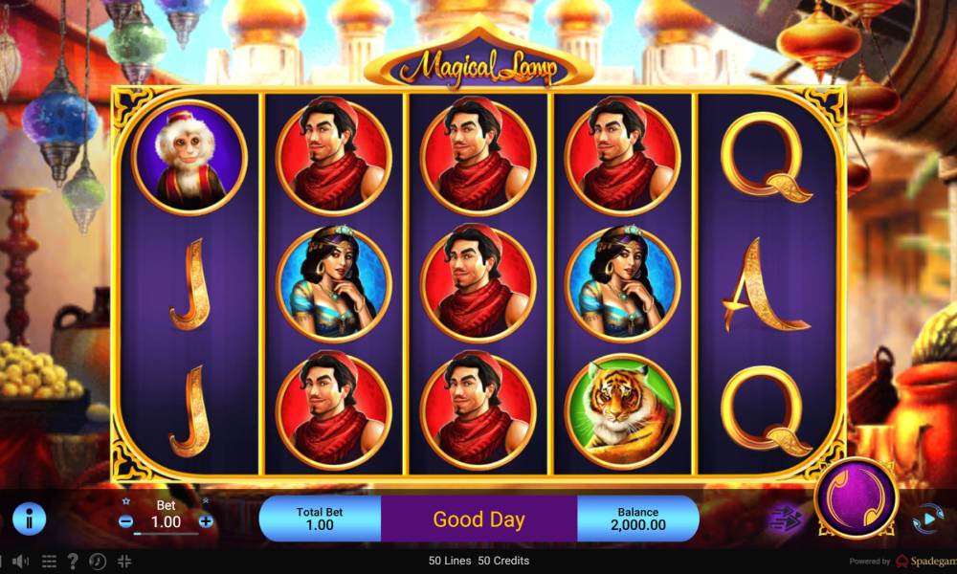
Task: Click the monkey symbol on first reel
Action: tap(189, 158)
